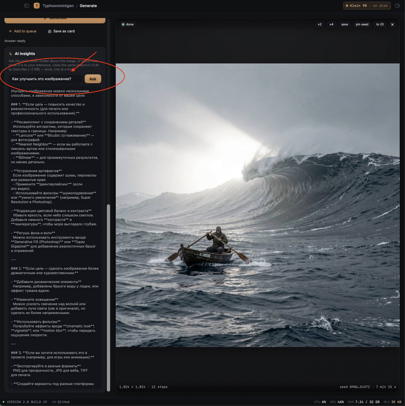Screen dimensions: 405x406
Task: Click the orange T app logo
Action: 37,6
